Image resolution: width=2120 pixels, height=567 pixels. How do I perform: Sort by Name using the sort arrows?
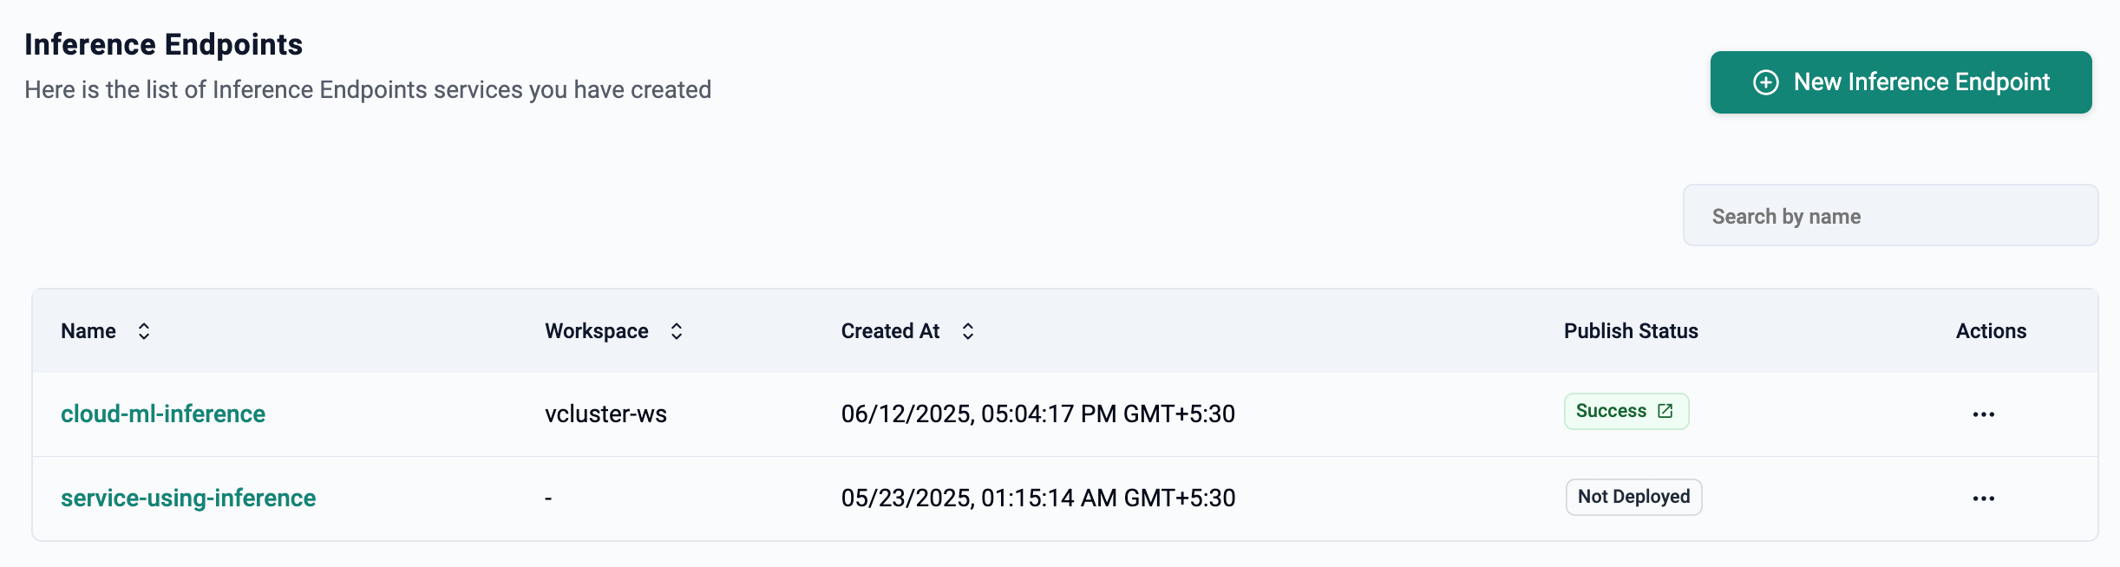144,331
